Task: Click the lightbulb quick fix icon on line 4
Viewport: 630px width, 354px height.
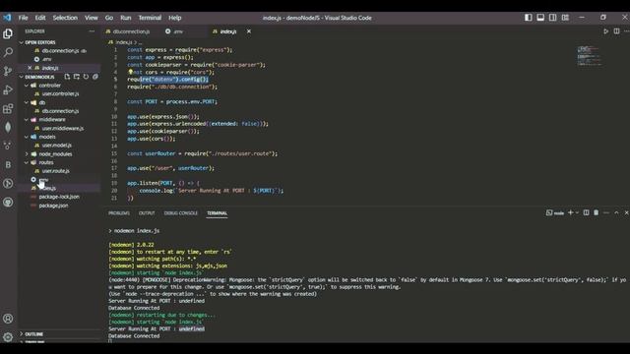Action: (x=130, y=72)
